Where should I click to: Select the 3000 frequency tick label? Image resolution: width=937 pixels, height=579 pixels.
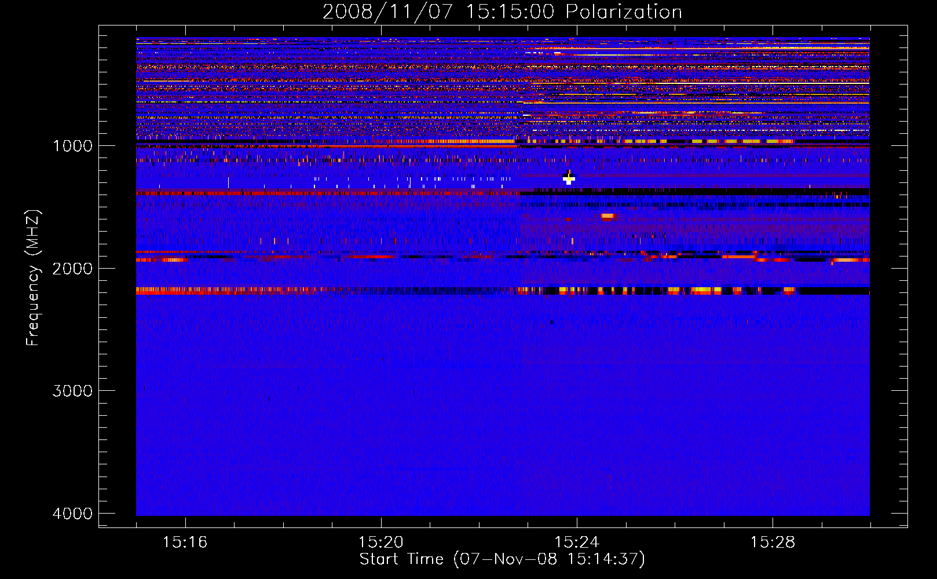click(x=72, y=391)
